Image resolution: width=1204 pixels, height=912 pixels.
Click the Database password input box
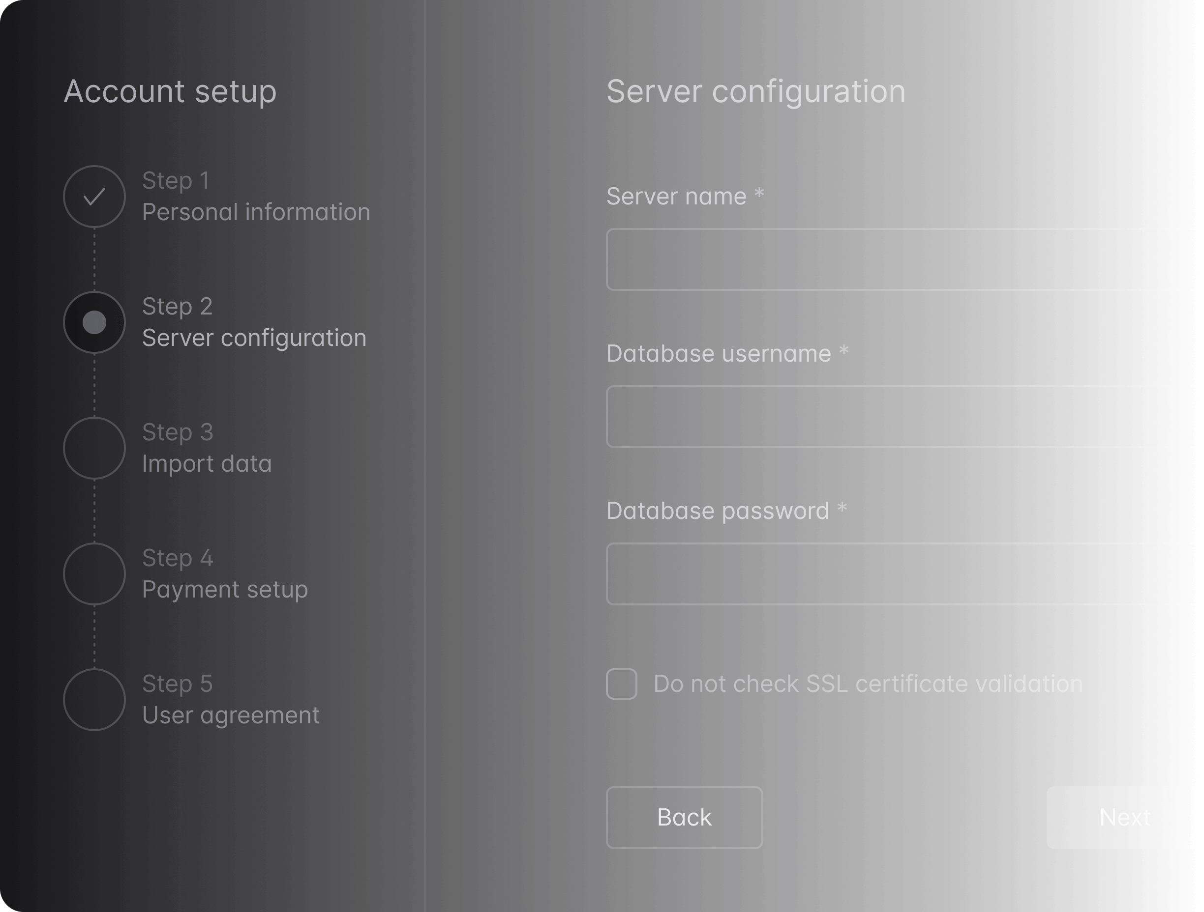coord(887,574)
